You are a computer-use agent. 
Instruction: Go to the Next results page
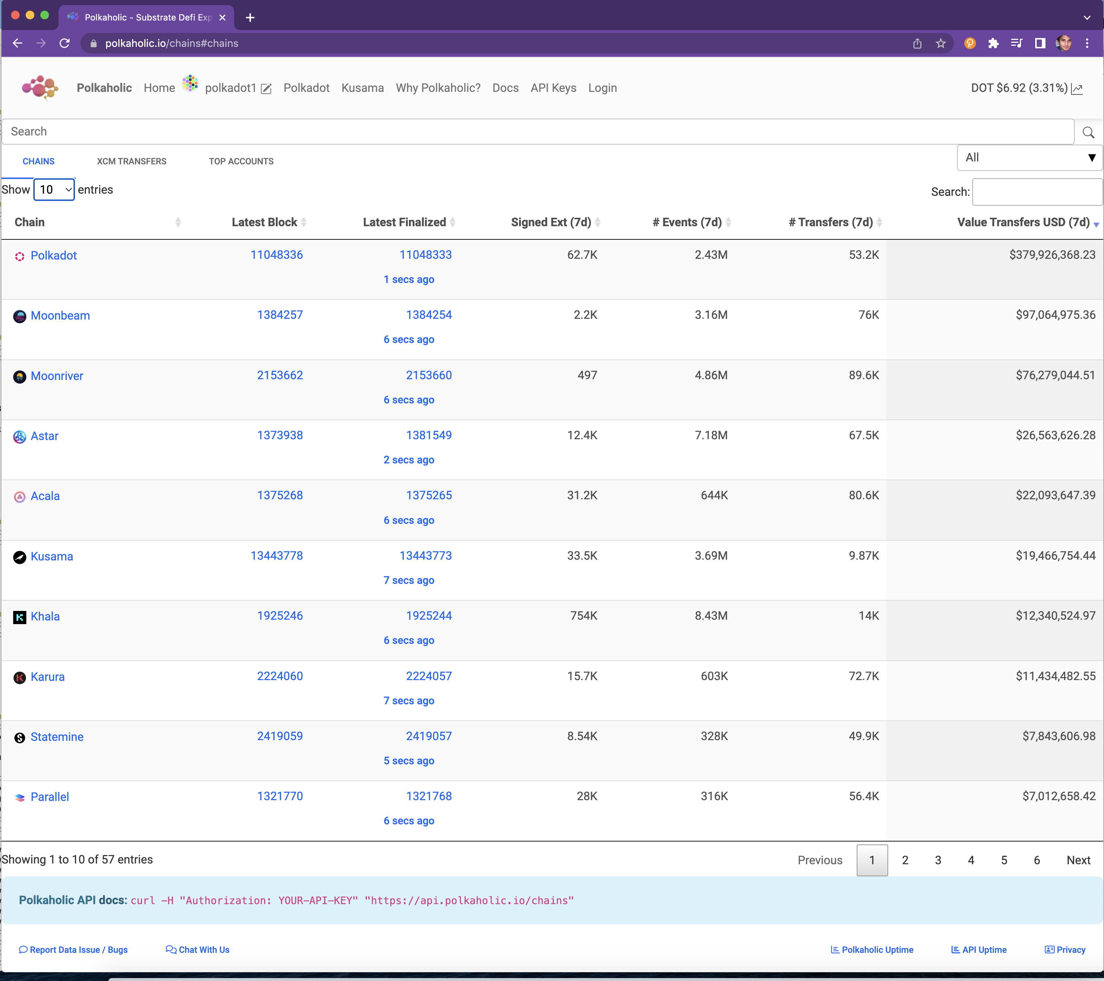tap(1078, 860)
